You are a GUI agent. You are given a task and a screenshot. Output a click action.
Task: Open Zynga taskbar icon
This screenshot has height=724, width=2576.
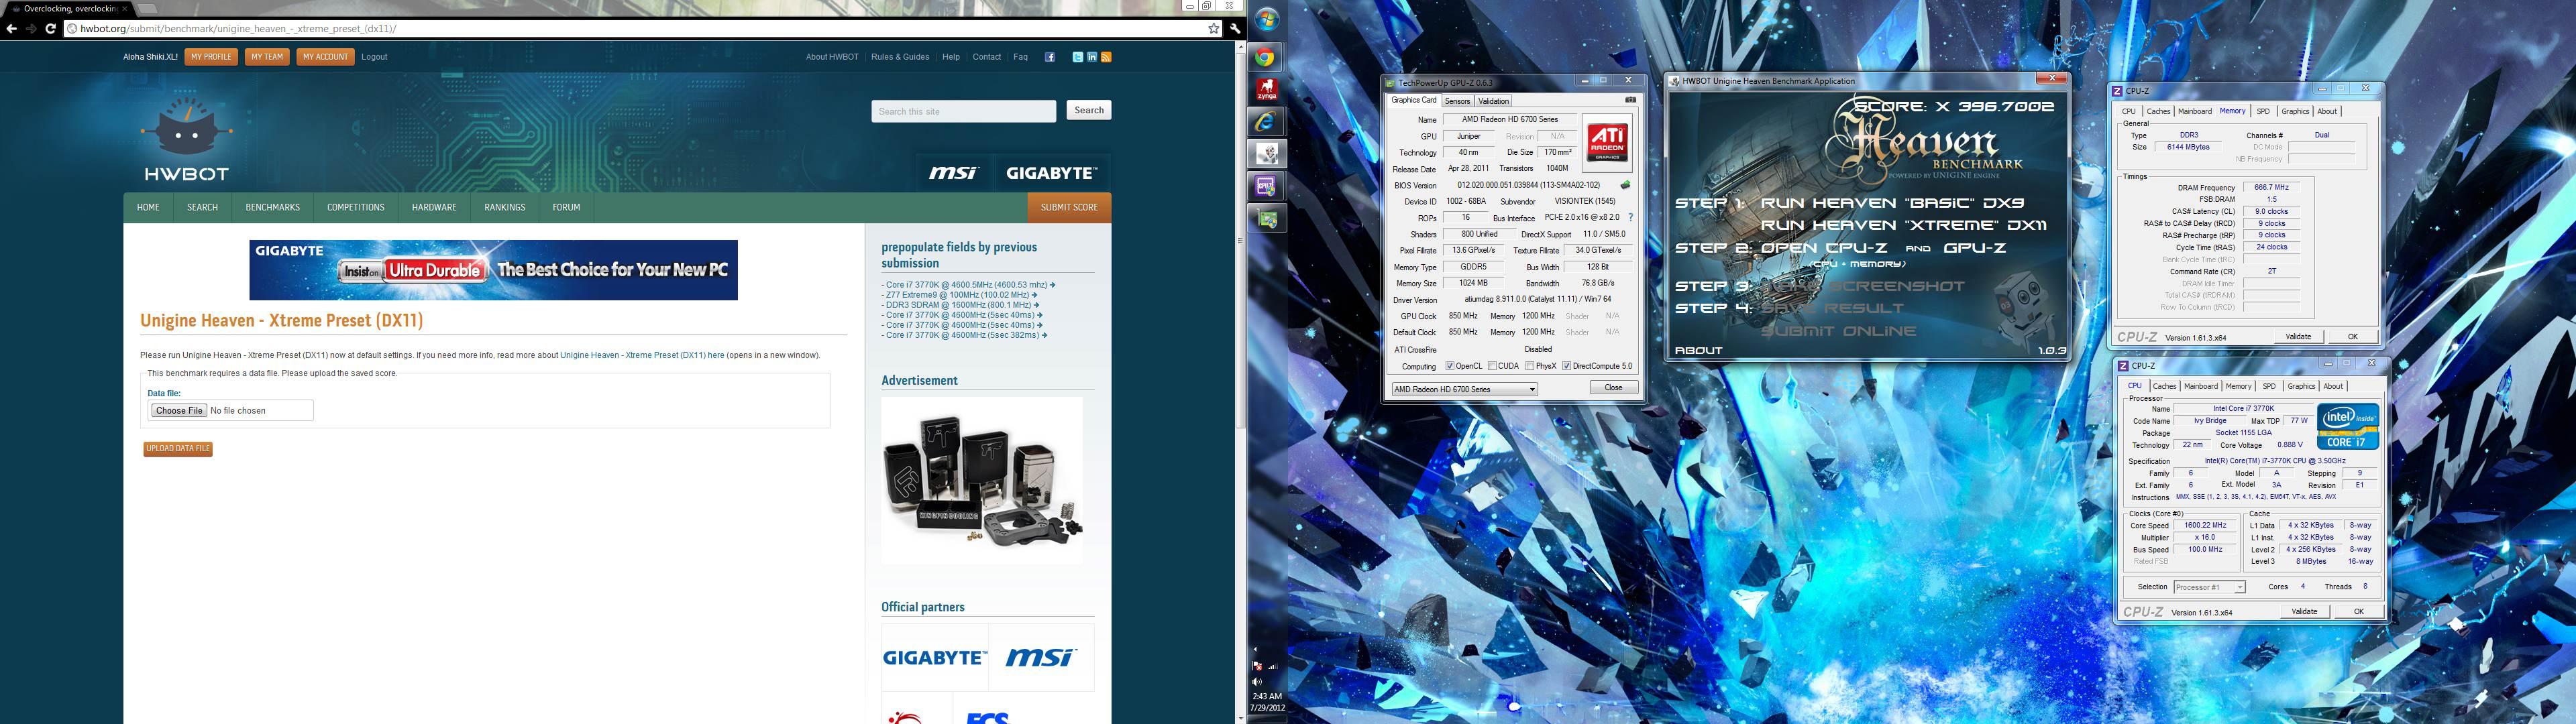pos(1266,90)
